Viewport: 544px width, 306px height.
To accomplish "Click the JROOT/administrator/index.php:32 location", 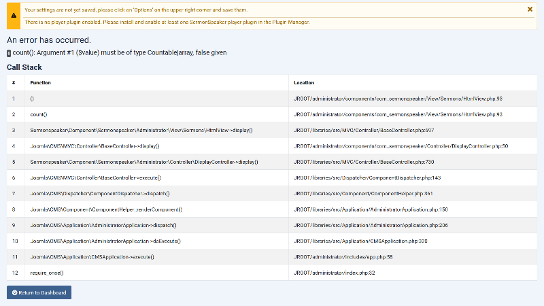I will tap(335, 273).
